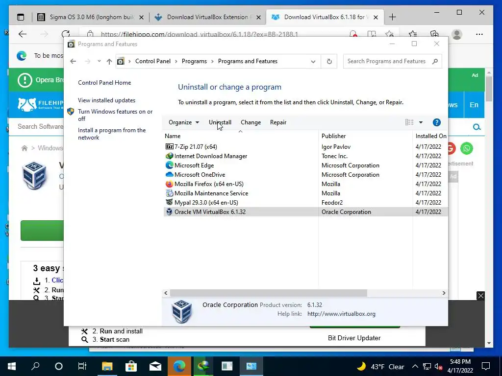This screenshot has height=376, width=502.
Task: Open Turn Windows features on or off
Action: click(x=115, y=115)
